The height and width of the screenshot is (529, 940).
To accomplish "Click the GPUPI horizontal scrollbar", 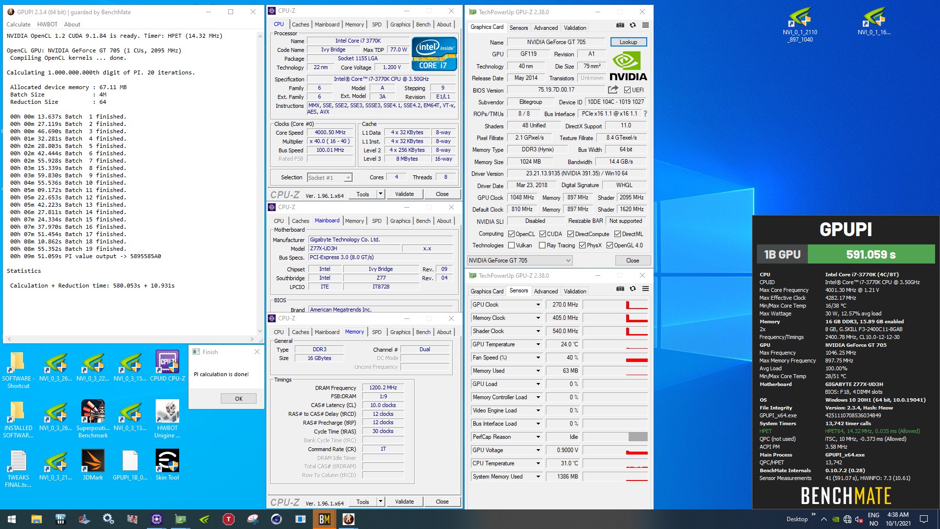I will click(x=131, y=339).
